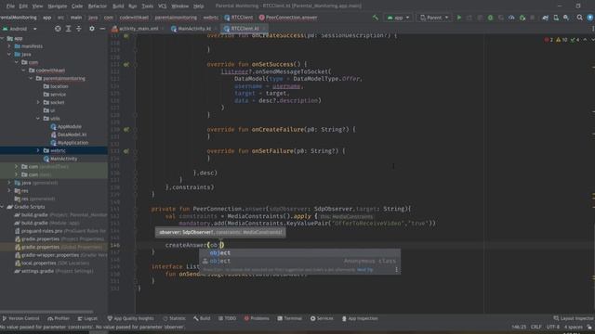Open the Terminal tool window
Viewport: 595px width, 334px height.
tap(290, 318)
